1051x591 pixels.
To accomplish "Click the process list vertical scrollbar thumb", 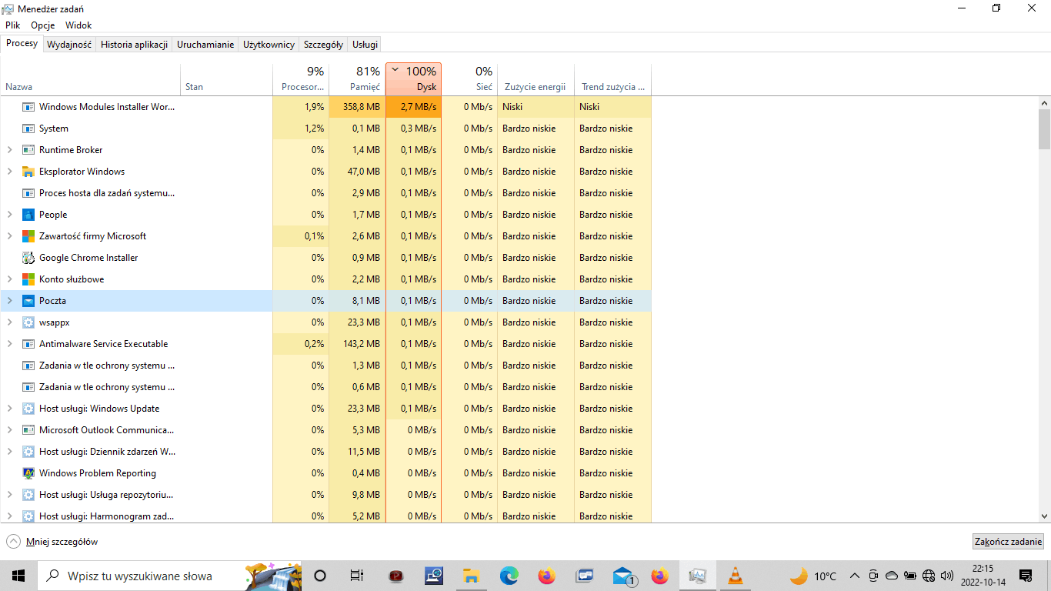I will point(1044,129).
